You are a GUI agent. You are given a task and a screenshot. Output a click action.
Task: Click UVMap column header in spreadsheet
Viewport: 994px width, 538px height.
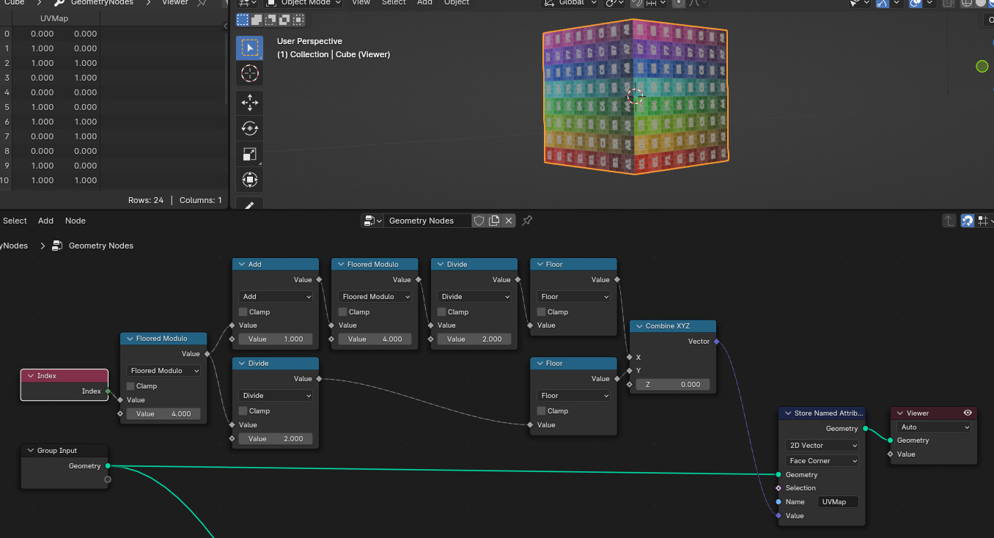point(55,18)
